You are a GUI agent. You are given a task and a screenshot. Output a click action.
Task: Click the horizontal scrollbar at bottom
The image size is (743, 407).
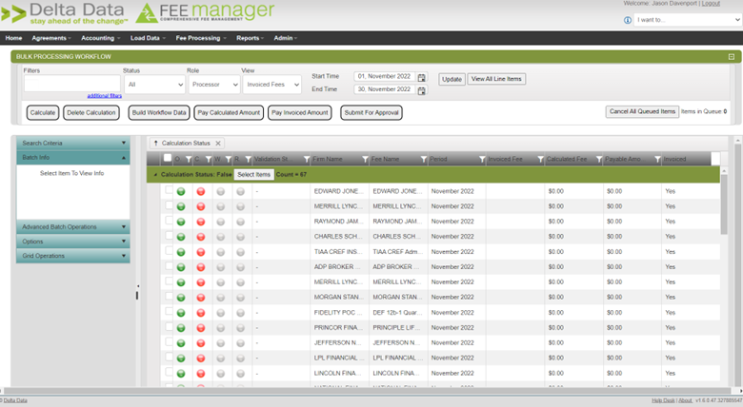pos(368,391)
